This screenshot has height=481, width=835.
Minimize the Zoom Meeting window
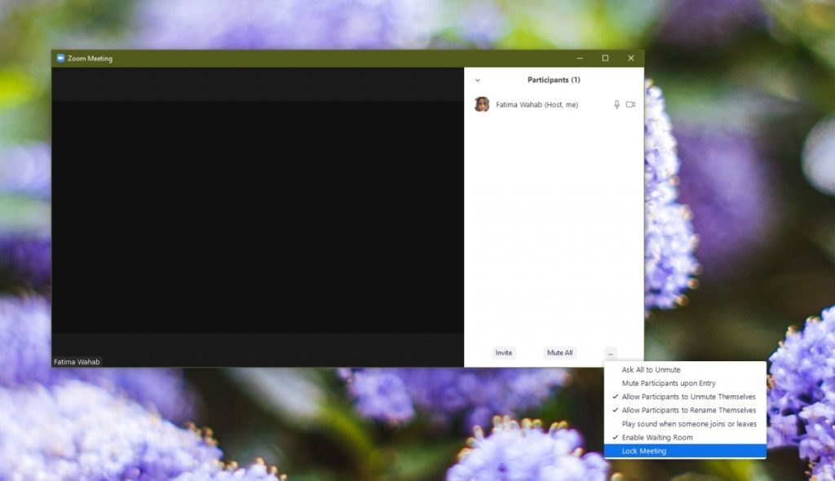580,58
